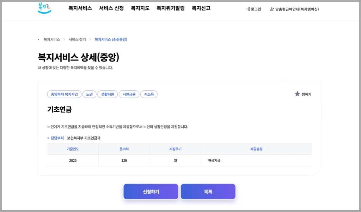Click the 복지로 logo in the header

pos(44,8)
